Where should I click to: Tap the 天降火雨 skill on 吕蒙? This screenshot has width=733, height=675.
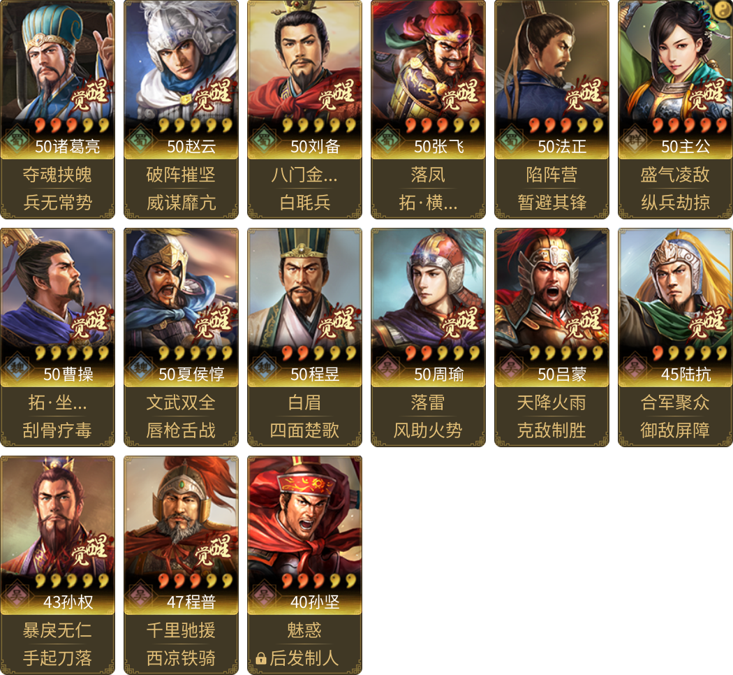coord(551,402)
